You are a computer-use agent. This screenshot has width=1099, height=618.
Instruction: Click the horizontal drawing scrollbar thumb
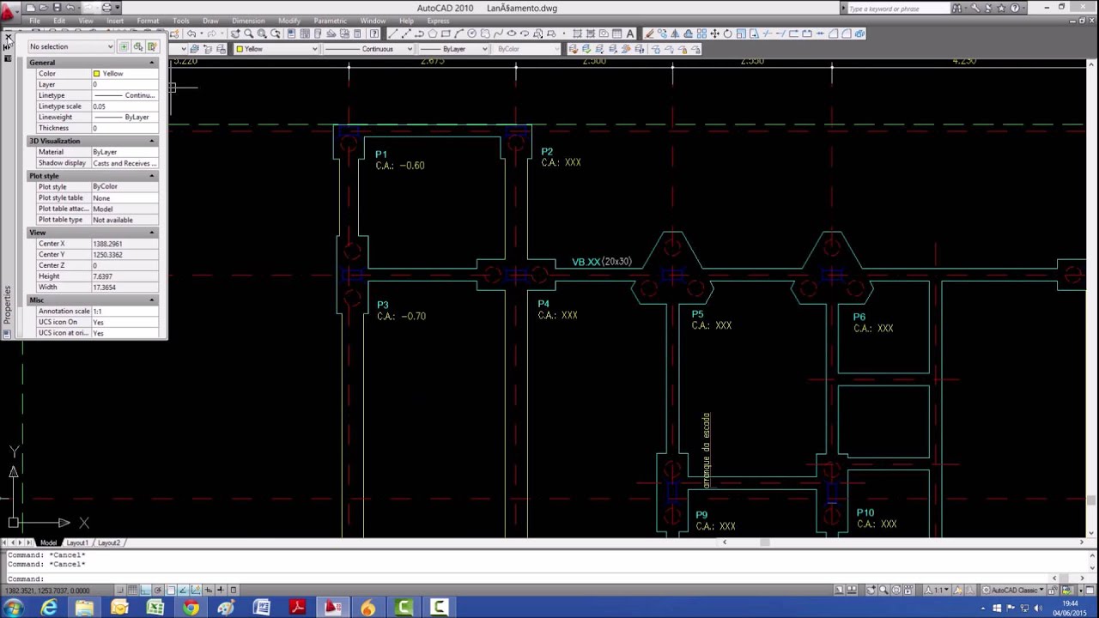tap(764, 542)
